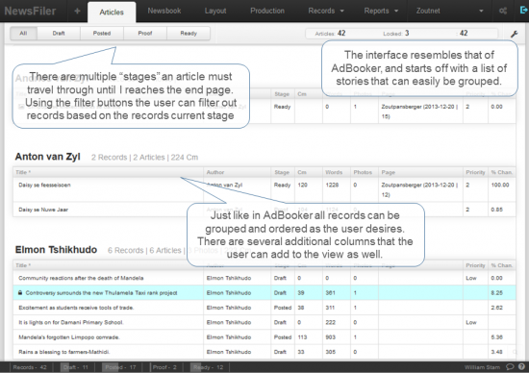The image size is (529, 373).
Task: Filter articles by Posted stage
Action: (x=102, y=33)
